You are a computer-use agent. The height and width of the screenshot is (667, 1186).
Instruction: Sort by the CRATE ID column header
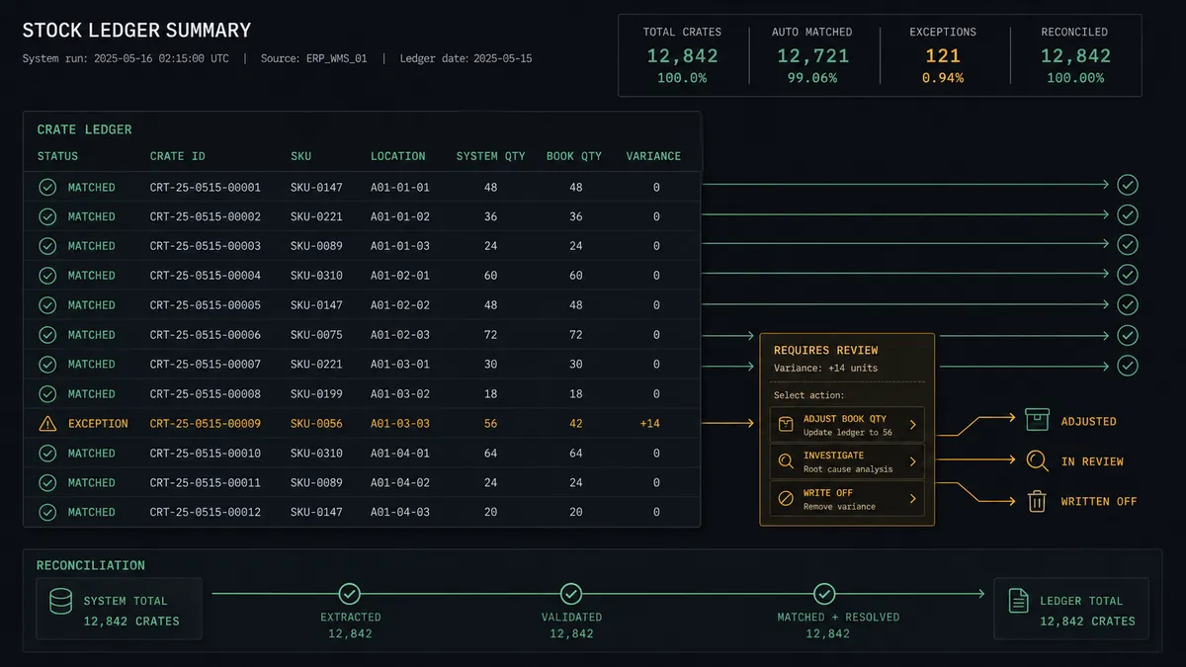pos(178,156)
